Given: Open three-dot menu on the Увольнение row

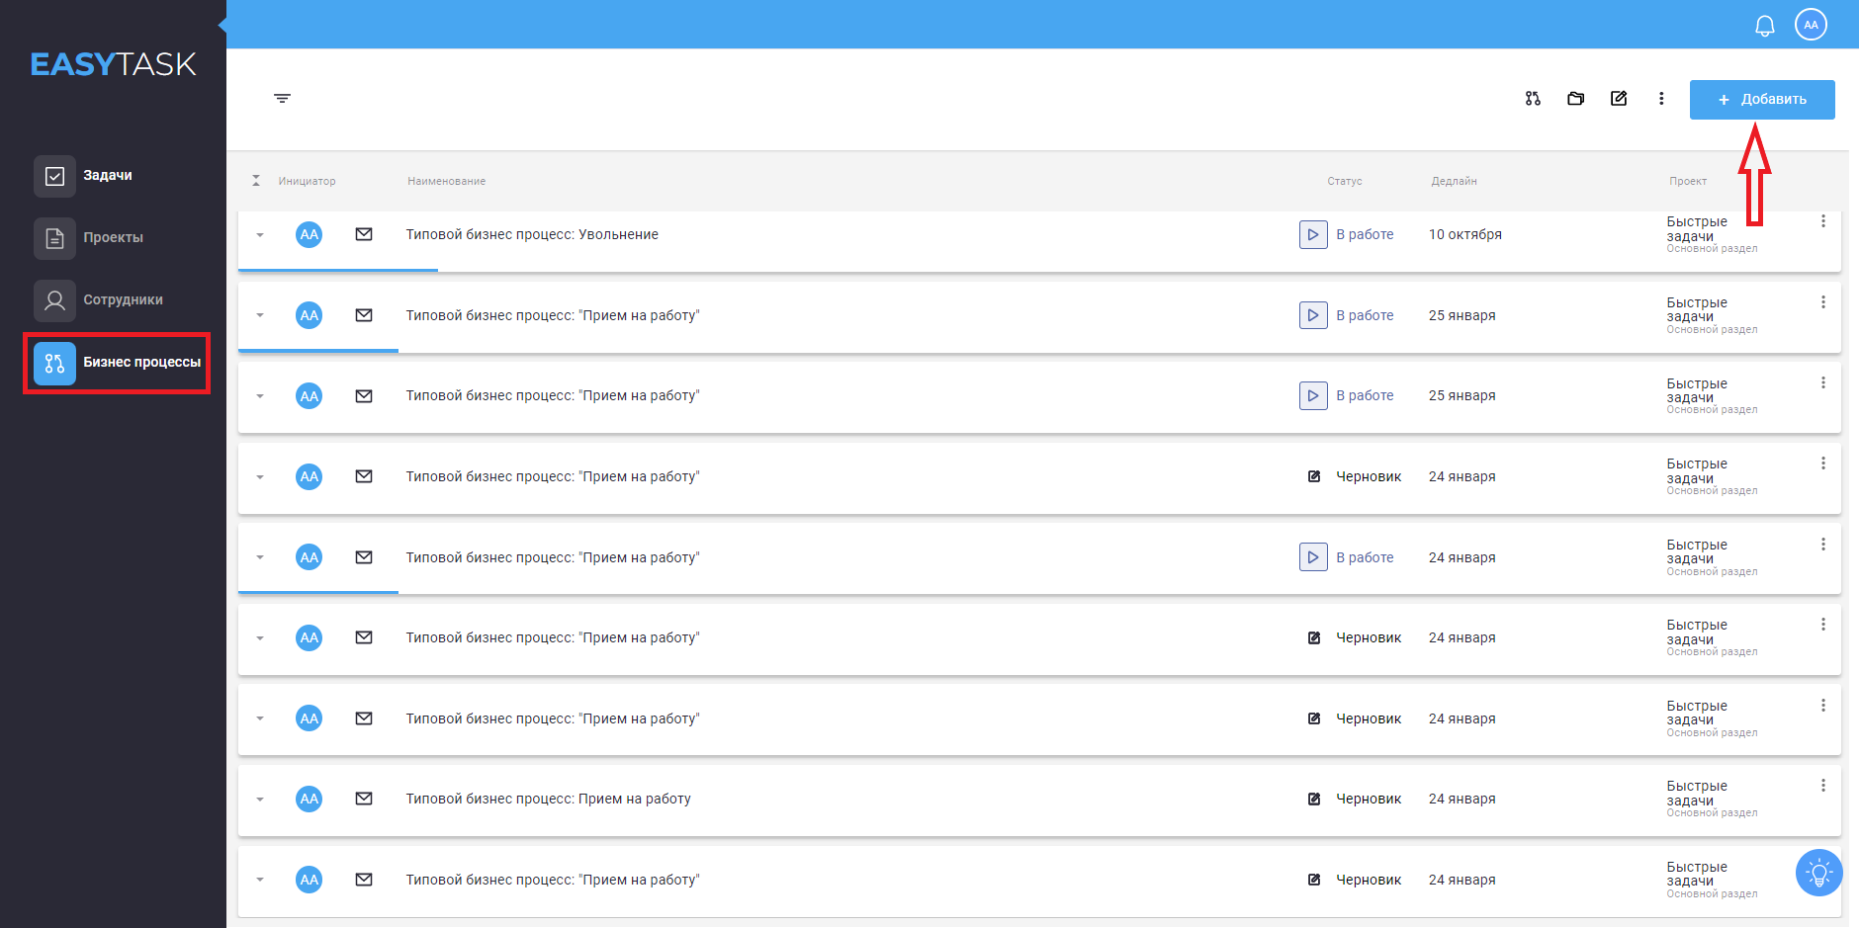Looking at the screenshot, I should pyautogui.click(x=1823, y=221).
